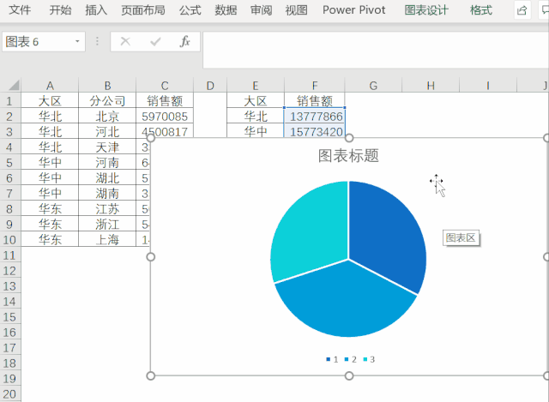Click cell F2 with value 13777866
This screenshot has height=402, width=549.
click(315, 117)
